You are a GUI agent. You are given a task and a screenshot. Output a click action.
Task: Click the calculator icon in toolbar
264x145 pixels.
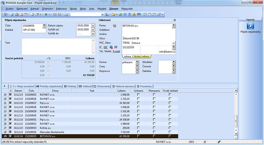[130, 14]
